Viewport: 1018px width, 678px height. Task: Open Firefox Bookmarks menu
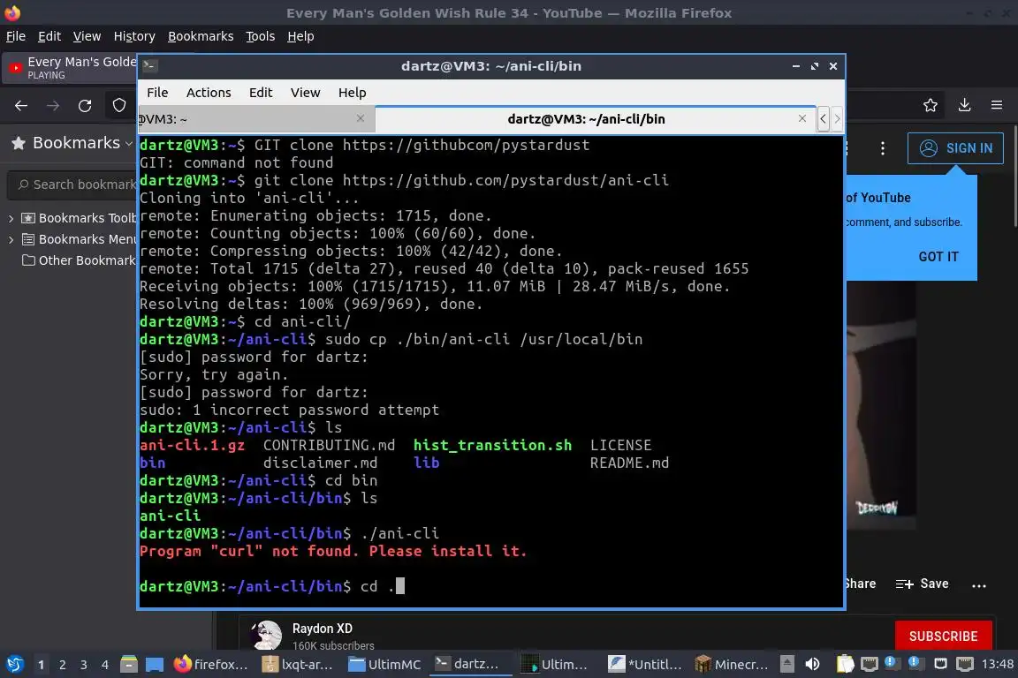click(x=201, y=36)
